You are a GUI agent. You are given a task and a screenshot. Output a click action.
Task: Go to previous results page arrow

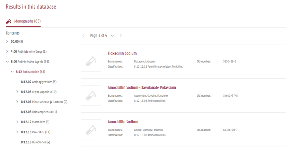[83, 36]
